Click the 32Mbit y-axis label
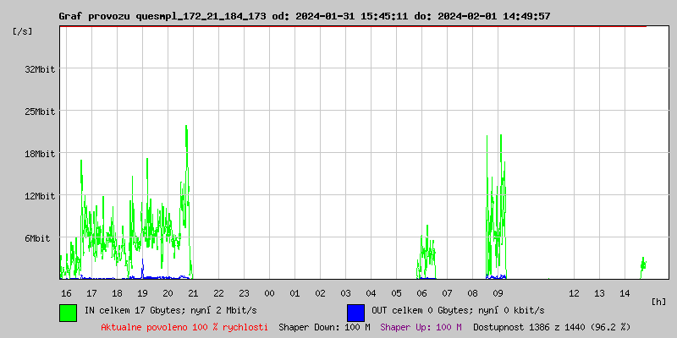Screen dimensions: 677x338 tap(40, 69)
